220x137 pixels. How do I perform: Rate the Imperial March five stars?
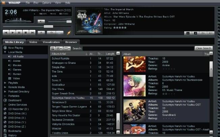pos(125,28)
